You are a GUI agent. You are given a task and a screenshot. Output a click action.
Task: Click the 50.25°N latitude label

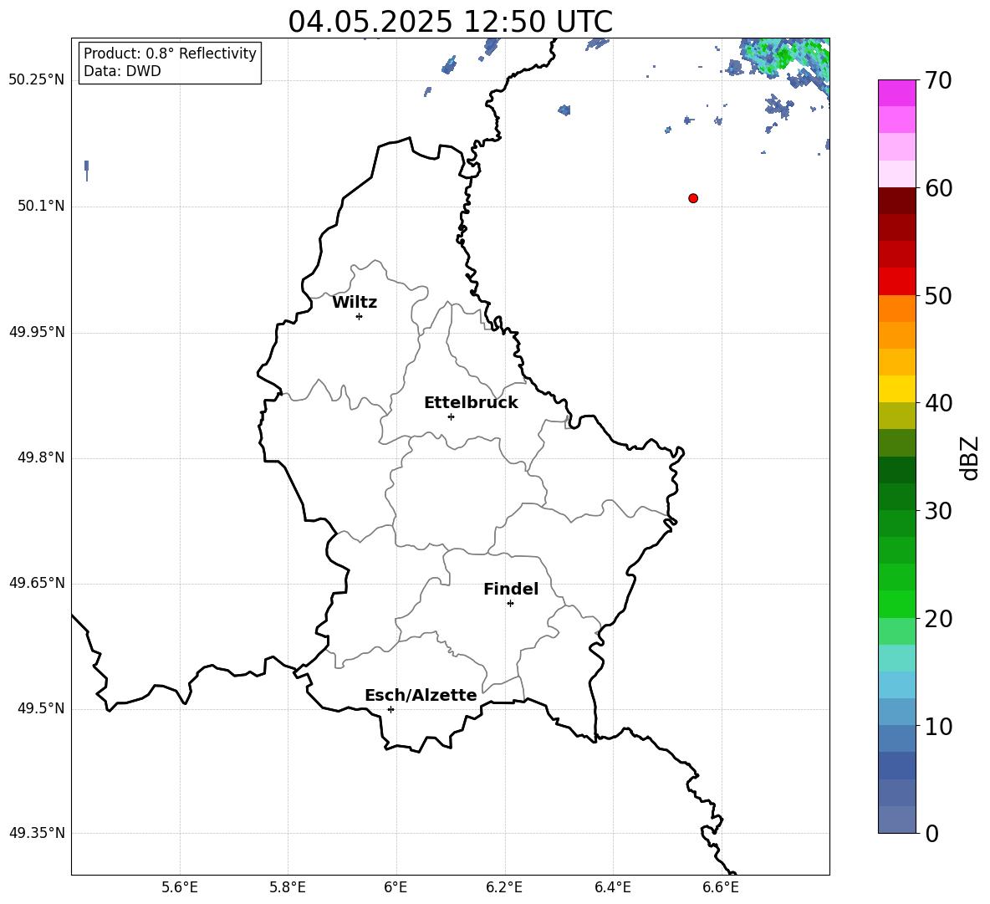pos(37,80)
